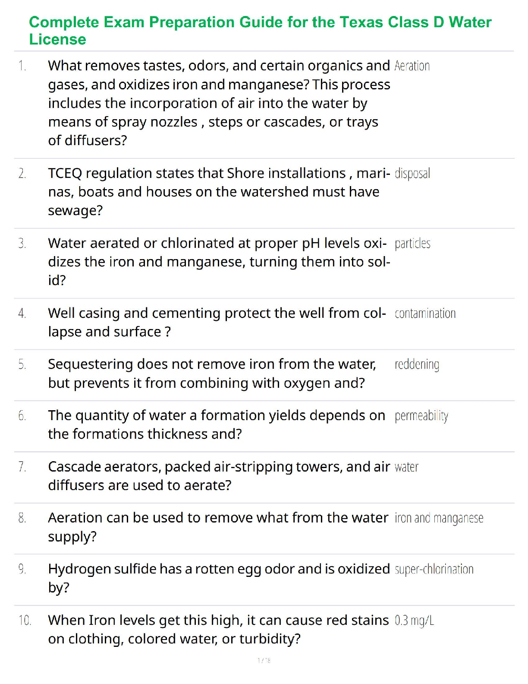The image size is (528, 684).
Task: Click the answer "super-chlorination"
Action: [434, 570]
